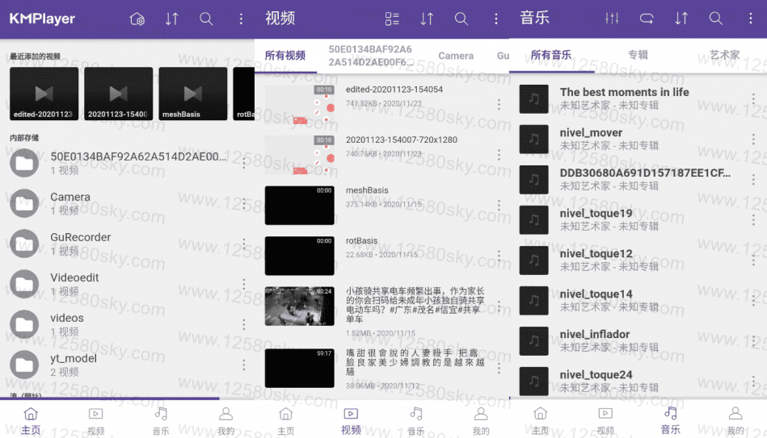Go to 我的 in home screen bottom bar
The height and width of the screenshot is (438, 767).
click(x=225, y=421)
